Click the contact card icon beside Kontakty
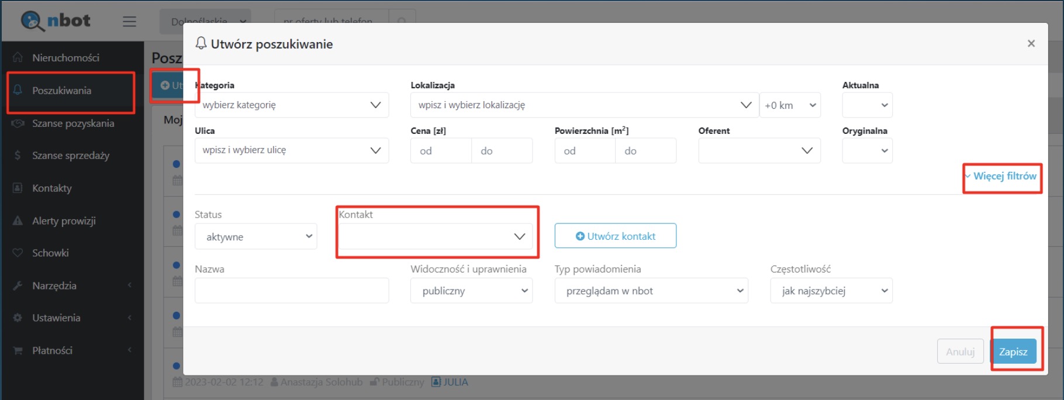The width and height of the screenshot is (1064, 400). [18, 188]
